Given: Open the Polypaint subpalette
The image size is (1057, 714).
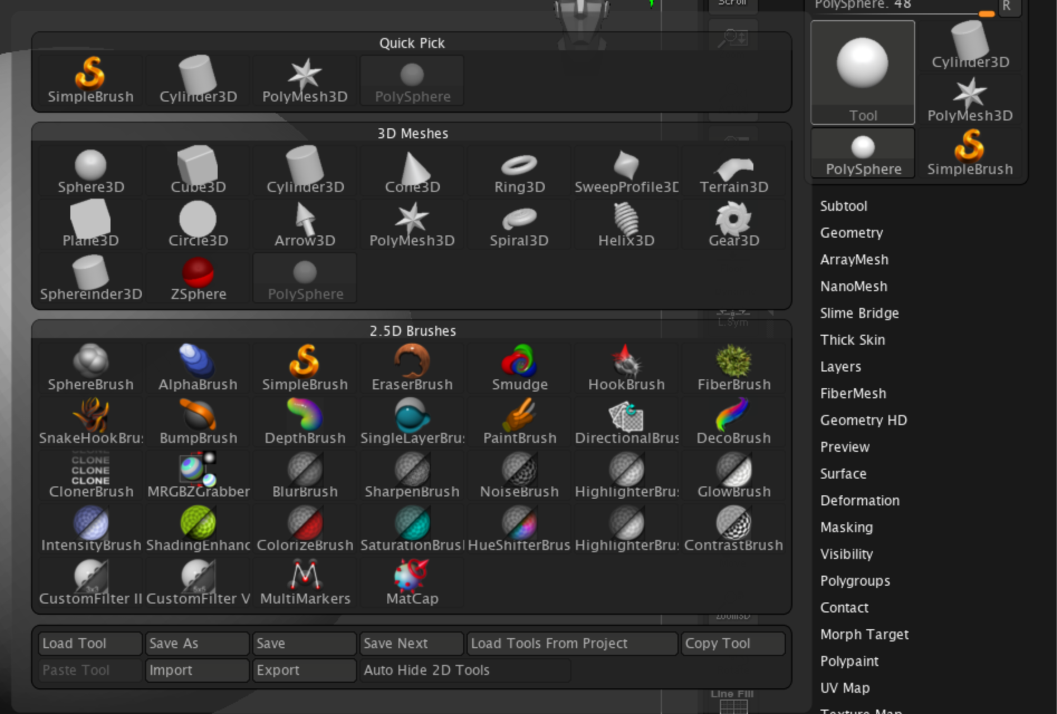Looking at the screenshot, I should (x=849, y=661).
